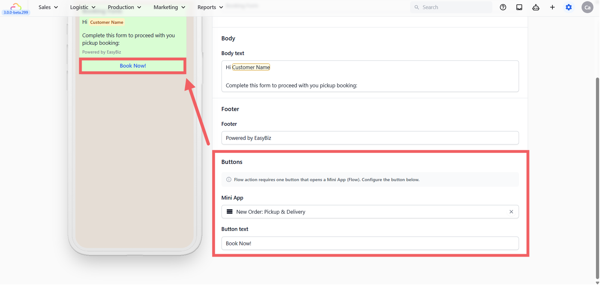Open the help question mark icon
Viewport: 600px width, 285px height.
[x=503, y=7]
